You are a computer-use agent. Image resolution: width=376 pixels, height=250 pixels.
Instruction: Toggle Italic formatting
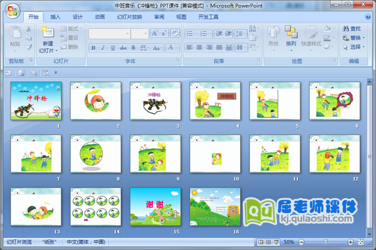tap(103, 48)
